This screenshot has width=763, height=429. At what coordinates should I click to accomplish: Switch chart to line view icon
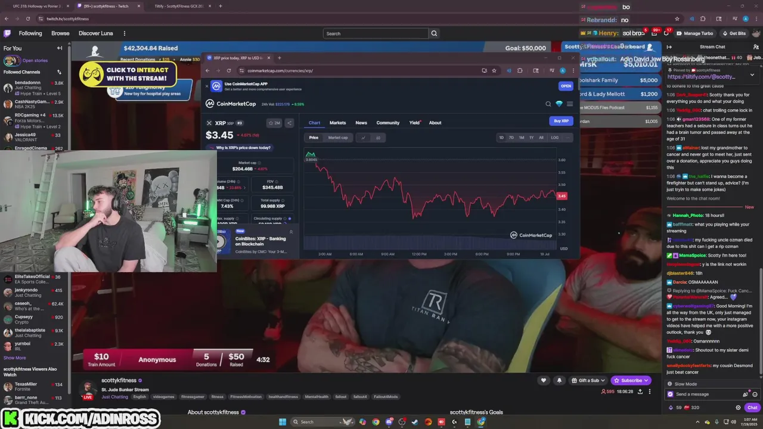click(x=363, y=138)
